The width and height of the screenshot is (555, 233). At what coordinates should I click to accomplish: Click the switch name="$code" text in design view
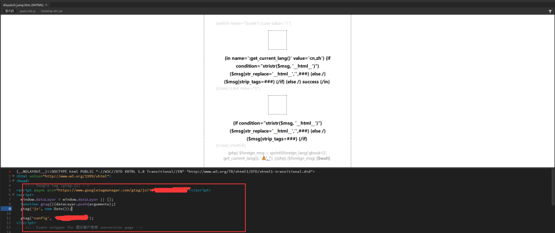click(x=254, y=23)
